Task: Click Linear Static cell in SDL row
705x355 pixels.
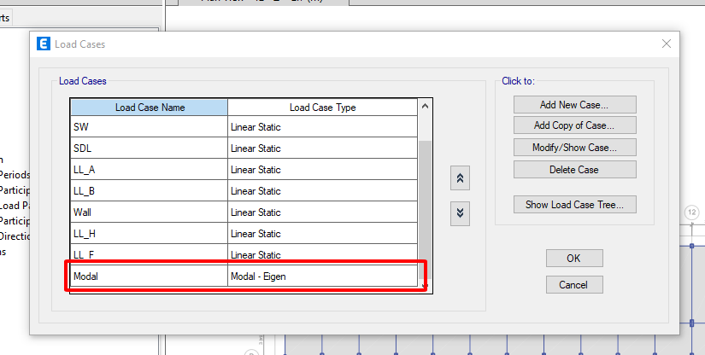Action: click(323, 148)
